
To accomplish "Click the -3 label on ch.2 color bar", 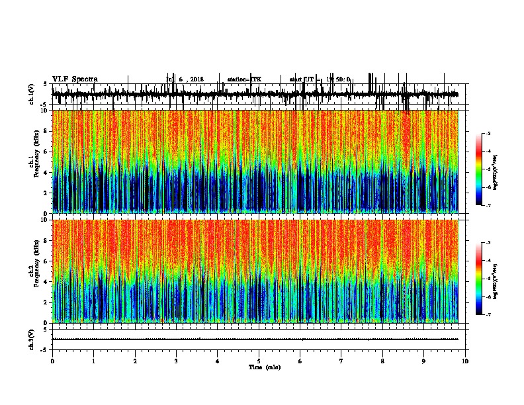I will [x=488, y=243].
